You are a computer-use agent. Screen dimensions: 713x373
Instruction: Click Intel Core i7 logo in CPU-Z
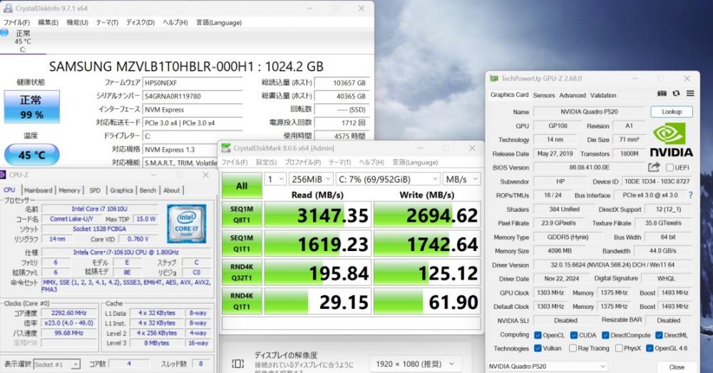[186, 223]
